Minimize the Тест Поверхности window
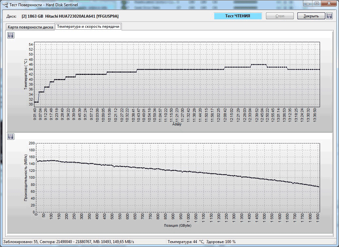Screen dimensions: 339x247 (308, 4)
